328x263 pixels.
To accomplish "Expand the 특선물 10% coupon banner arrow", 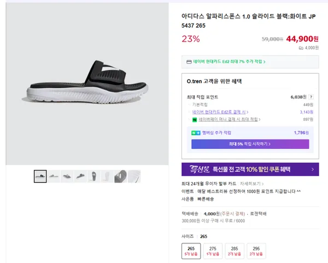I will tap(312, 170).
